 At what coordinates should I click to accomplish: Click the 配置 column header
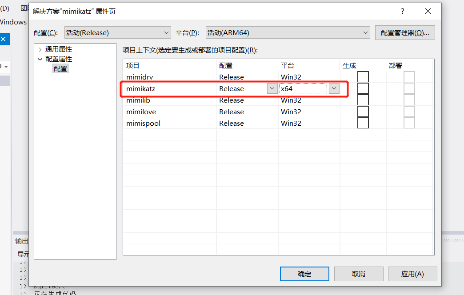248,65
